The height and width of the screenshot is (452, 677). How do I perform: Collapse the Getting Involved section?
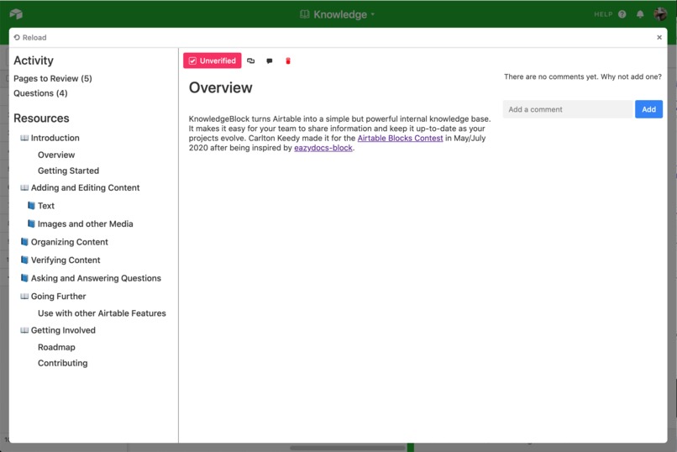58,330
